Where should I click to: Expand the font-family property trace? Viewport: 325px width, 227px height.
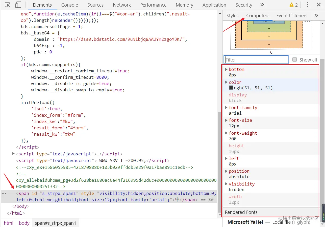point(226,107)
